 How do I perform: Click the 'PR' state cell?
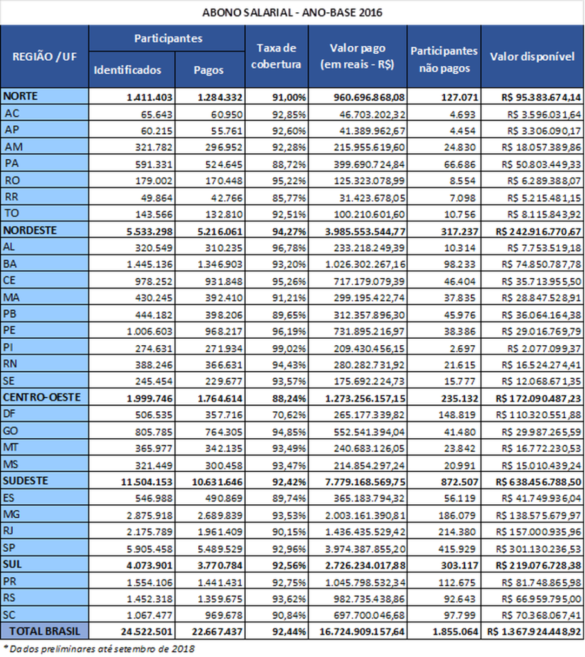[44, 581]
